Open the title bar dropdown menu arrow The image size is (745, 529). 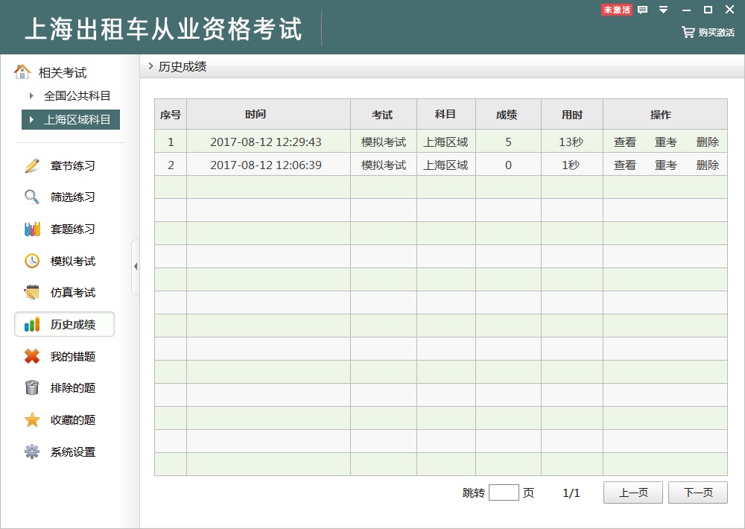pos(664,10)
